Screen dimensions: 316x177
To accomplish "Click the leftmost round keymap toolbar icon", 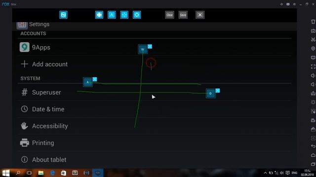I will pos(63,15).
